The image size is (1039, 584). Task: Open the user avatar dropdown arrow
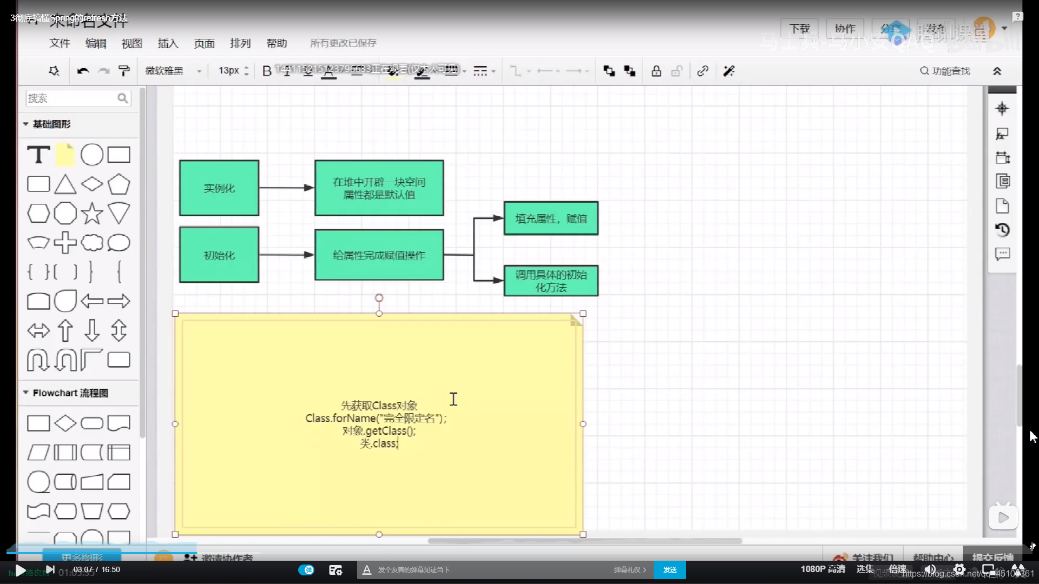[x=1004, y=28]
